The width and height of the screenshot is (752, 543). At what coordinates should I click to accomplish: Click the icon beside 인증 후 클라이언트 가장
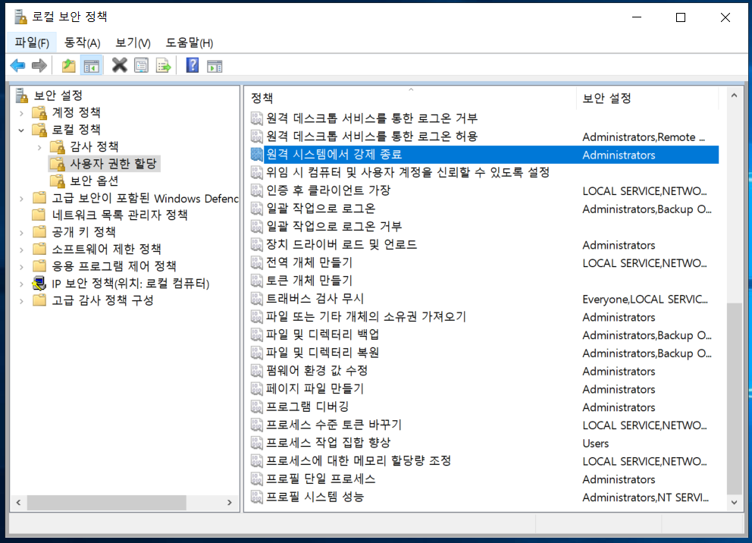pyautogui.click(x=256, y=190)
